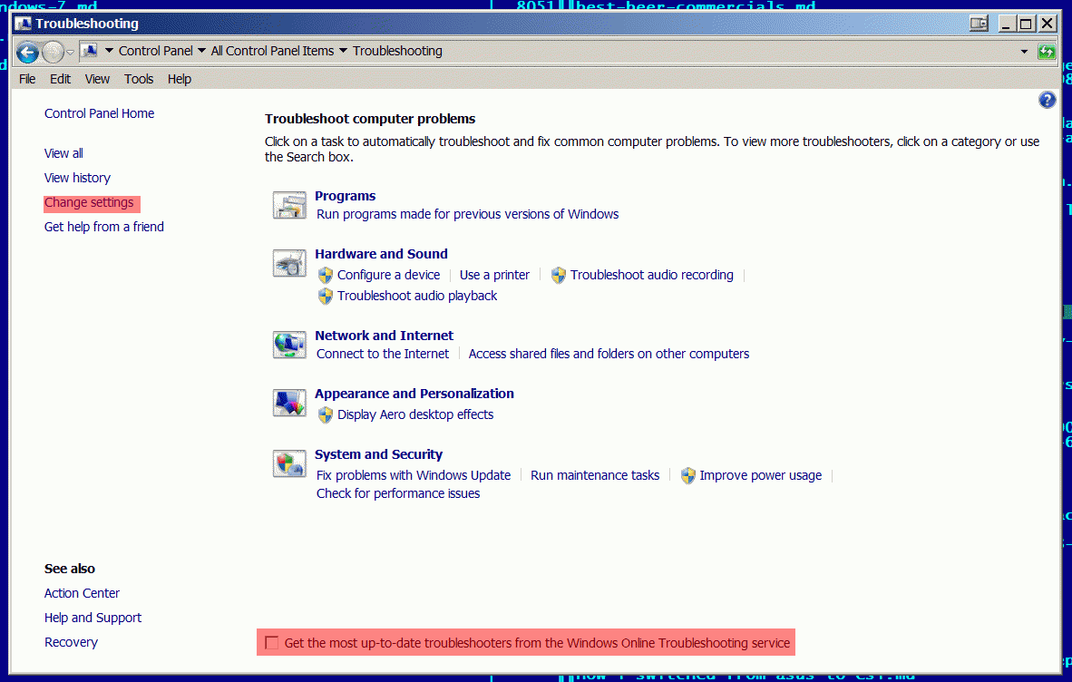
Task: Open View history in the sidebar
Action: (x=77, y=178)
